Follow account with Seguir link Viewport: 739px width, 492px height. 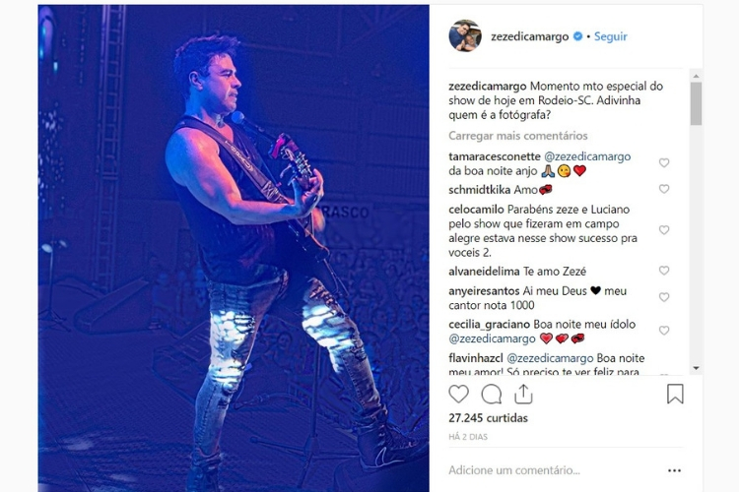pos(610,36)
